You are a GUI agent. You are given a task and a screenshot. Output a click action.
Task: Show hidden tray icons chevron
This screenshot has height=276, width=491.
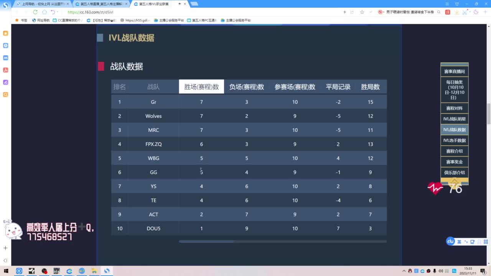coord(404,271)
